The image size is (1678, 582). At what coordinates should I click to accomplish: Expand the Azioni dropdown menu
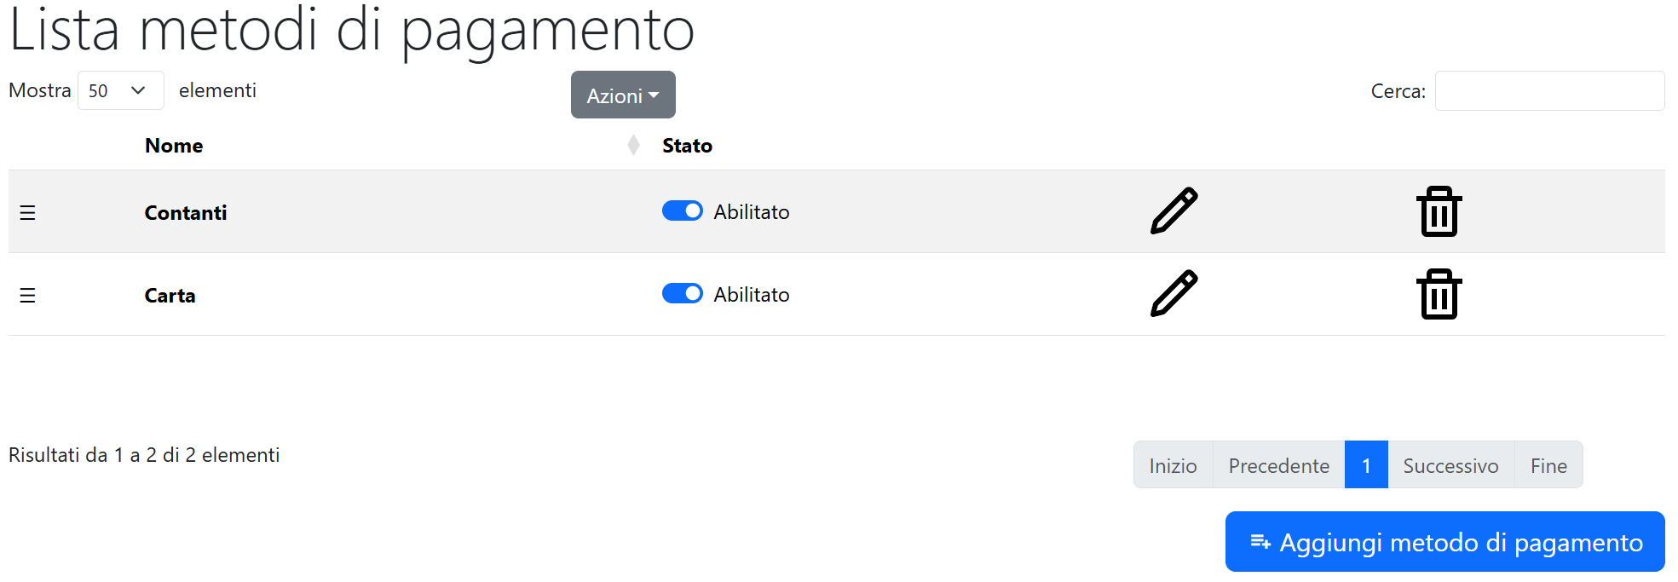coord(623,95)
